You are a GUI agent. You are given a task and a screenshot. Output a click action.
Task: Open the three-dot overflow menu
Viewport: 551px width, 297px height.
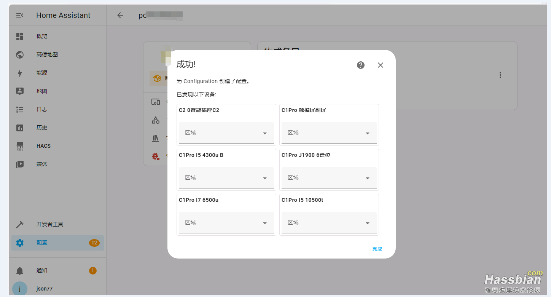pos(500,75)
